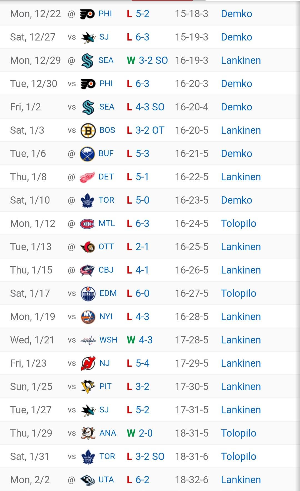The height and width of the screenshot is (491, 300).
Task: Click the SEA team abbreviation on 1/2
Action: (x=107, y=107)
